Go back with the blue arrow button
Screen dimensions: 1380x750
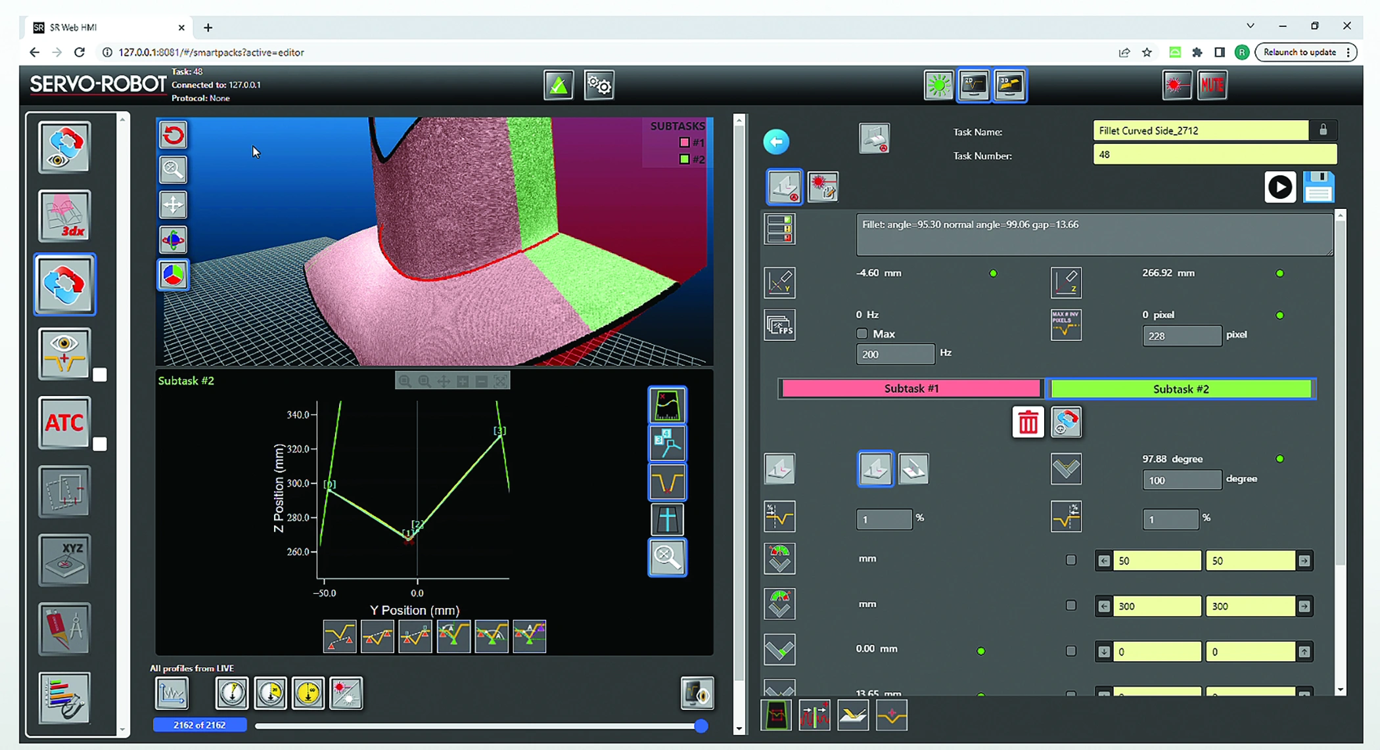[777, 142]
